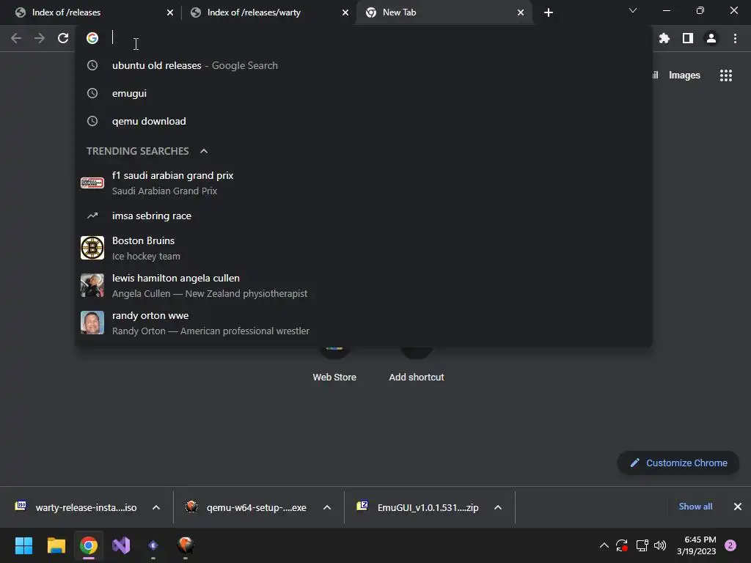Image resolution: width=751 pixels, height=563 pixels.
Task: Choose 'lewis hamilton angela cullen' suggestion
Action: (x=364, y=285)
